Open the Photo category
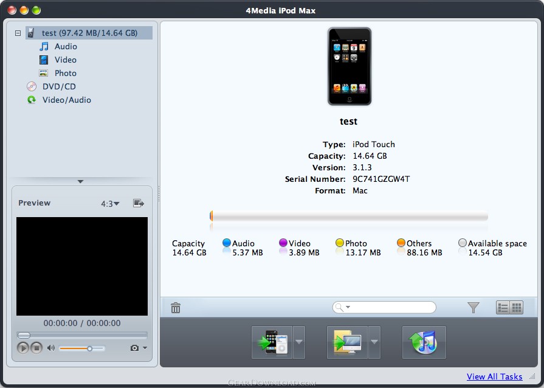 (65, 73)
